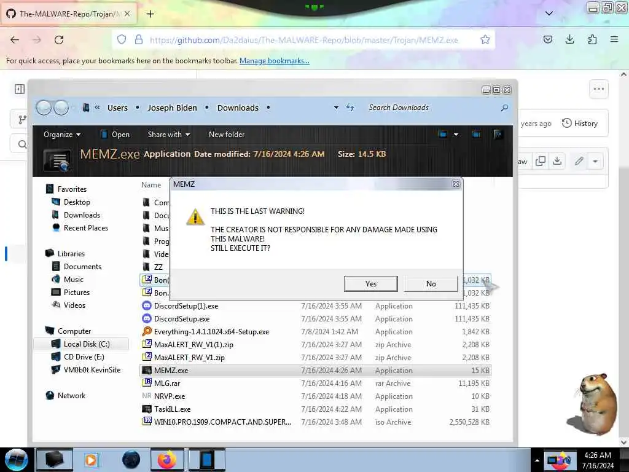
Task: Download raw file on GitHub
Action: pos(557,162)
